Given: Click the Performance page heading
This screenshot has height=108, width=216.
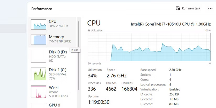Looking at the screenshot, I should pyautogui.click(x=42, y=9).
